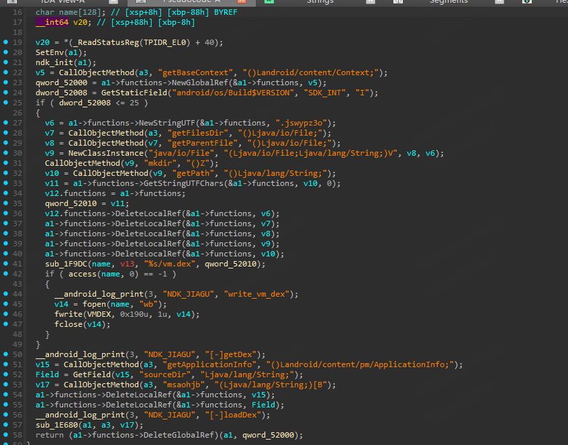Image resolution: width=568 pixels, height=445 pixels.
Task: Toggle breakpoint dot on line 46
Action: point(5,313)
